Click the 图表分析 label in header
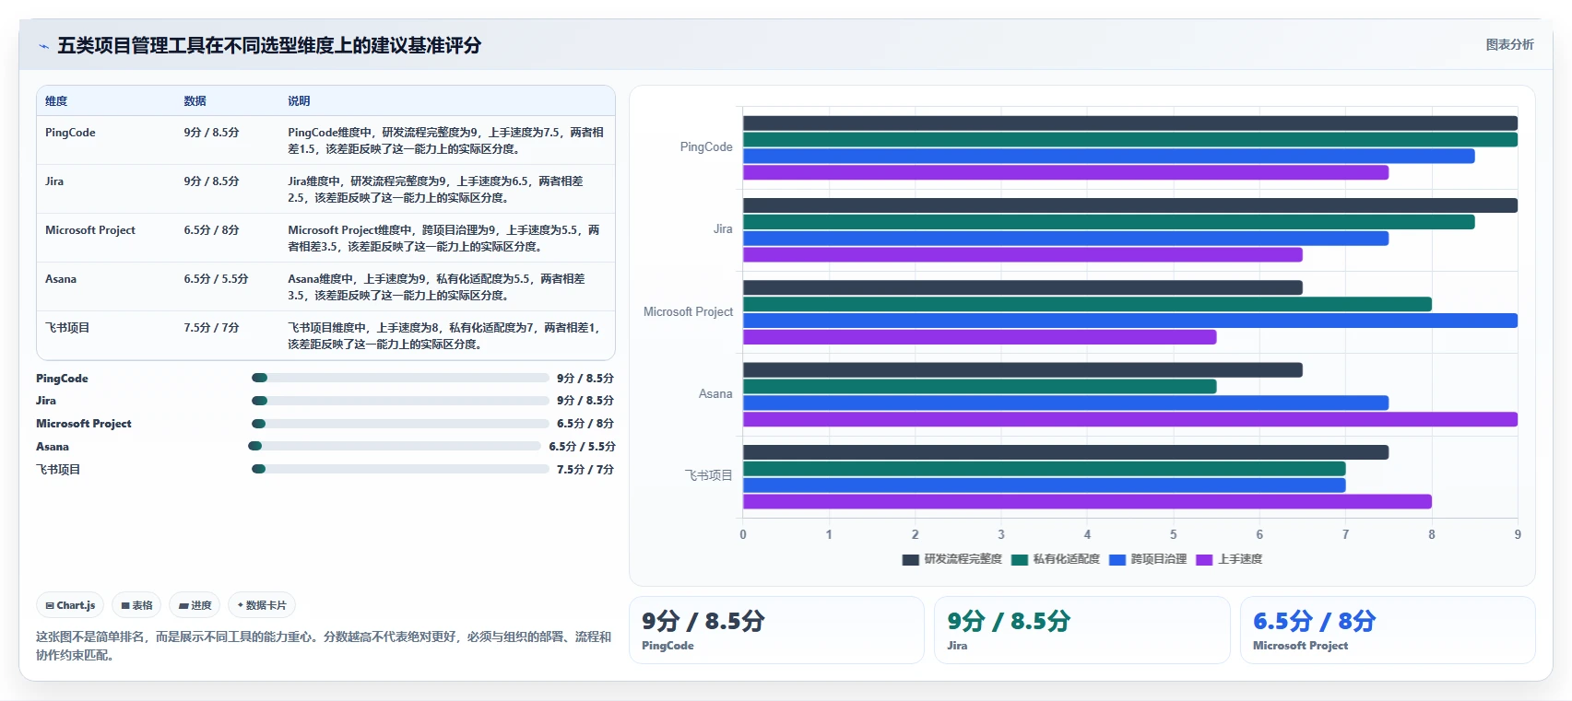Viewport: 1572px width, 701px height. click(x=1509, y=44)
